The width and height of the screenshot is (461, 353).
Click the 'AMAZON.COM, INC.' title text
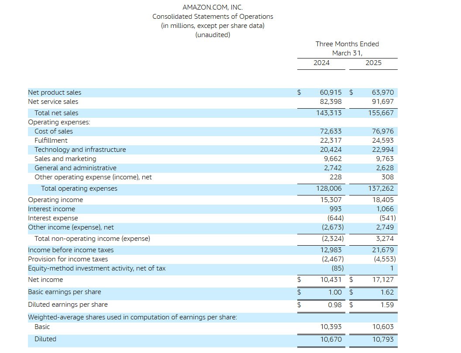[x=213, y=7]
